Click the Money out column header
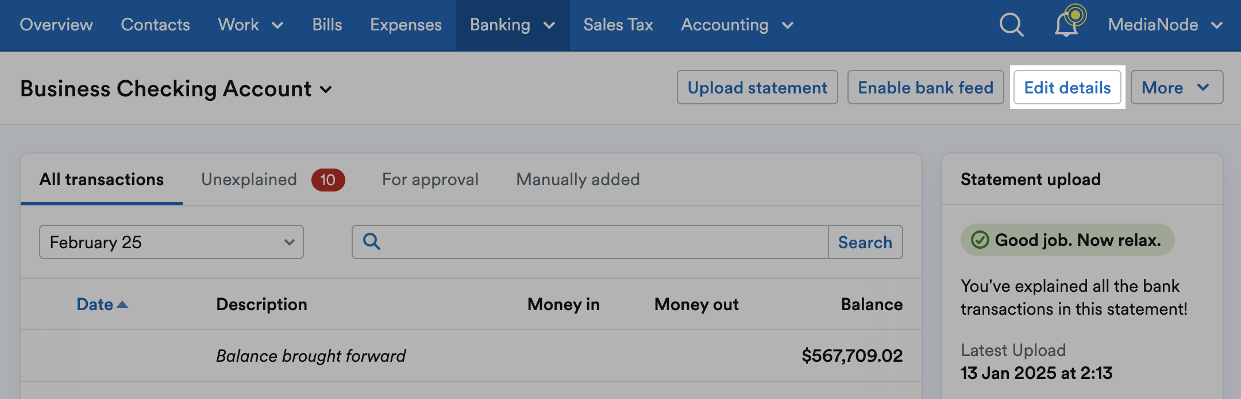The width and height of the screenshot is (1241, 399). pos(696,304)
